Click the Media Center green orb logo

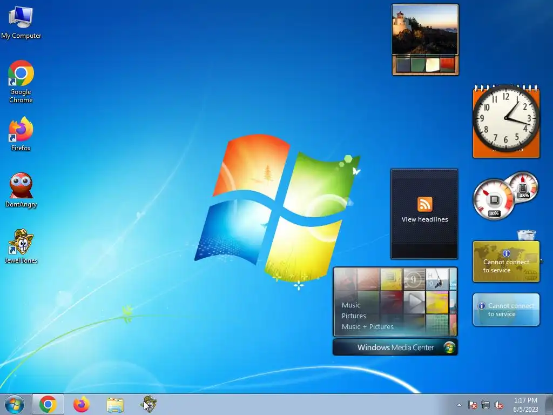pos(449,347)
